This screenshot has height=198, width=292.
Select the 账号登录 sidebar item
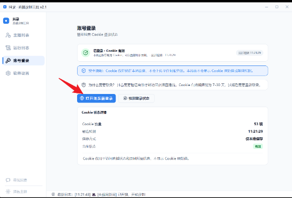point(23,61)
